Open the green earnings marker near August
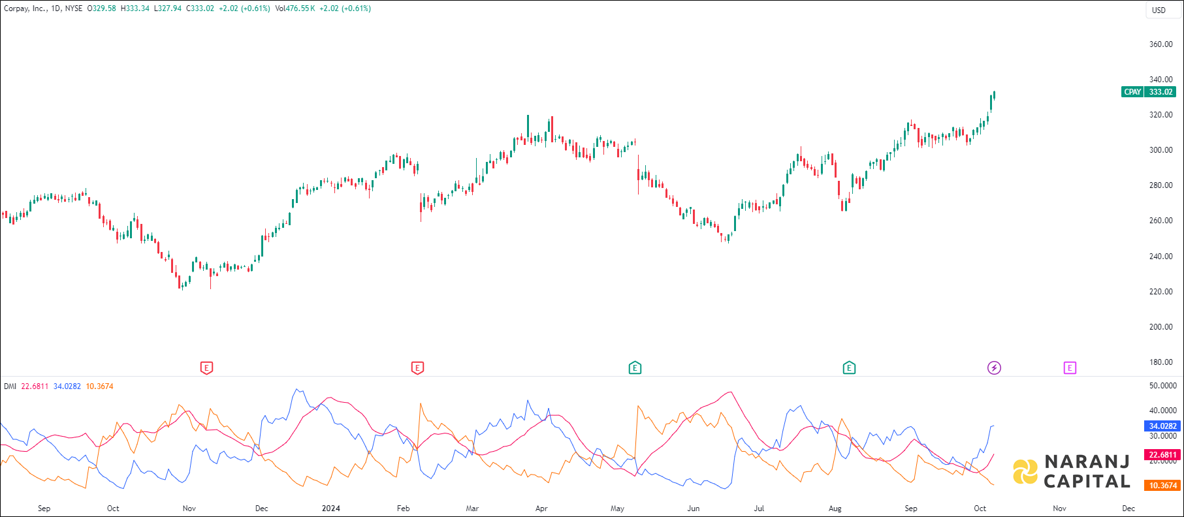The height and width of the screenshot is (517, 1184). (x=849, y=368)
